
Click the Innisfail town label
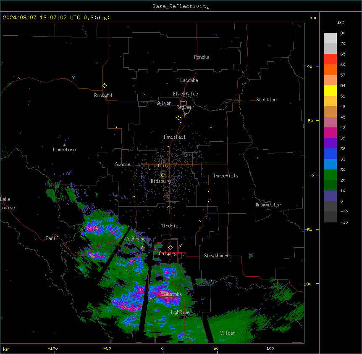tap(174, 137)
